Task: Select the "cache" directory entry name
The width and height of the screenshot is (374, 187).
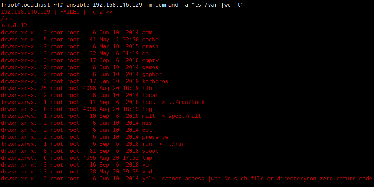Action: pos(150,40)
